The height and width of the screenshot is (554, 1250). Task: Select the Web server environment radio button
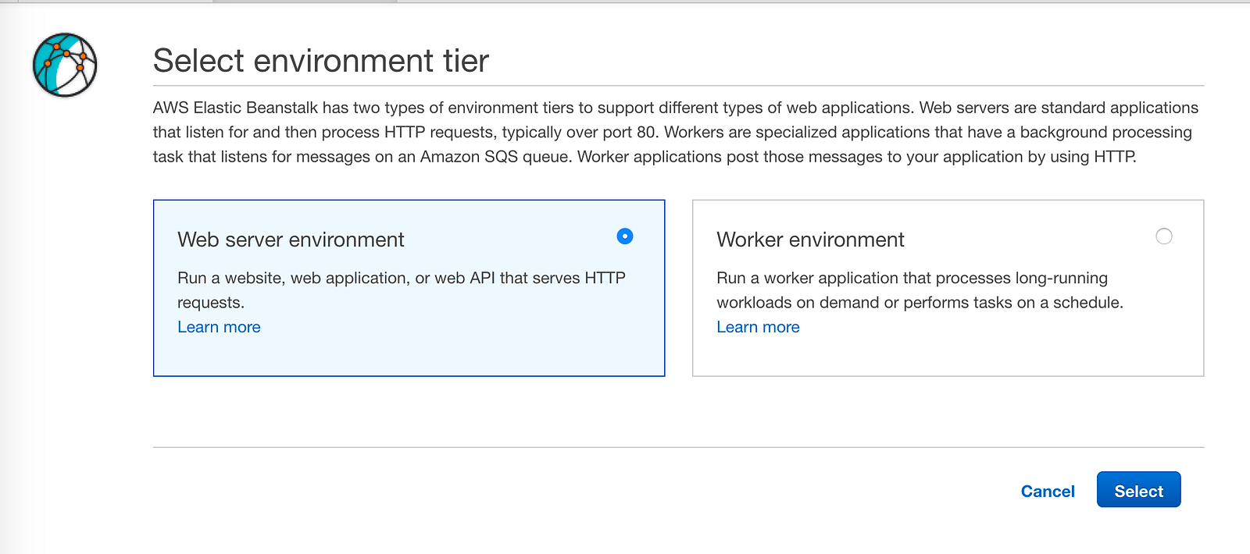pos(625,236)
